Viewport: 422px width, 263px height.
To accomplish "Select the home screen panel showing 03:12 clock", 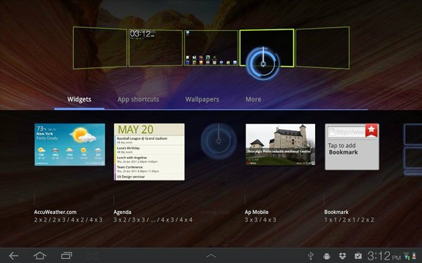I will point(155,48).
